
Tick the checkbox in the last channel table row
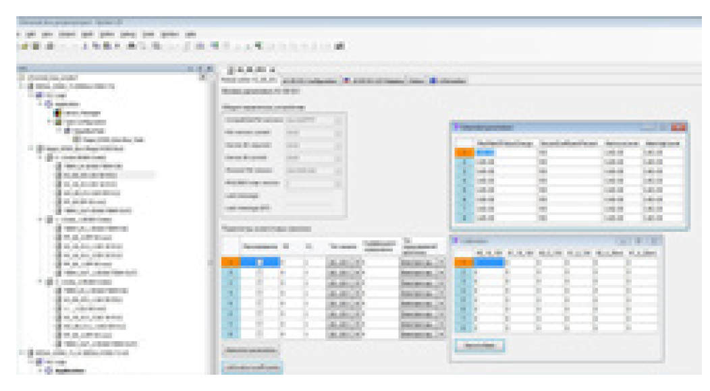pyautogui.click(x=258, y=333)
